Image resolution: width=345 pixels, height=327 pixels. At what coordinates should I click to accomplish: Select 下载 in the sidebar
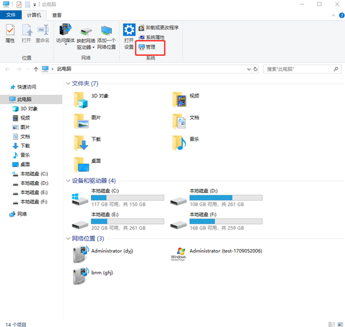21,146
